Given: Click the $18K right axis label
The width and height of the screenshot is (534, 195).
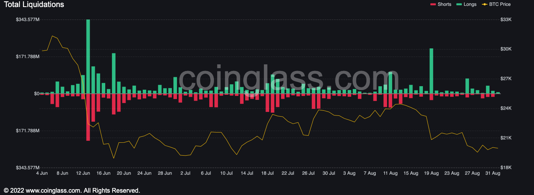Looking at the screenshot, I should pos(506,168).
